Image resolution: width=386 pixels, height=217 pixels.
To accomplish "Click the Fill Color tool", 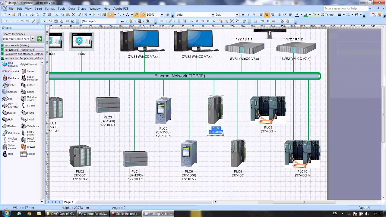I will coord(314,14).
